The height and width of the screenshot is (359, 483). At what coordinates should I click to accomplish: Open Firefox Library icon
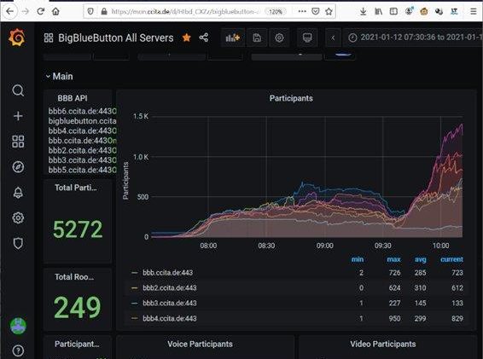[x=378, y=11]
